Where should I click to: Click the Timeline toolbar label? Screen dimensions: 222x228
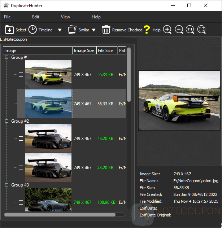(x=45, y=30)
